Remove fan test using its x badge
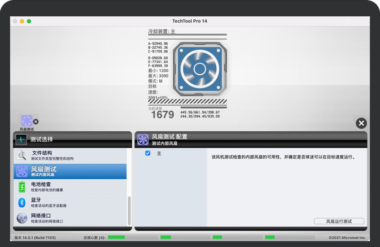 click(35, 122)
